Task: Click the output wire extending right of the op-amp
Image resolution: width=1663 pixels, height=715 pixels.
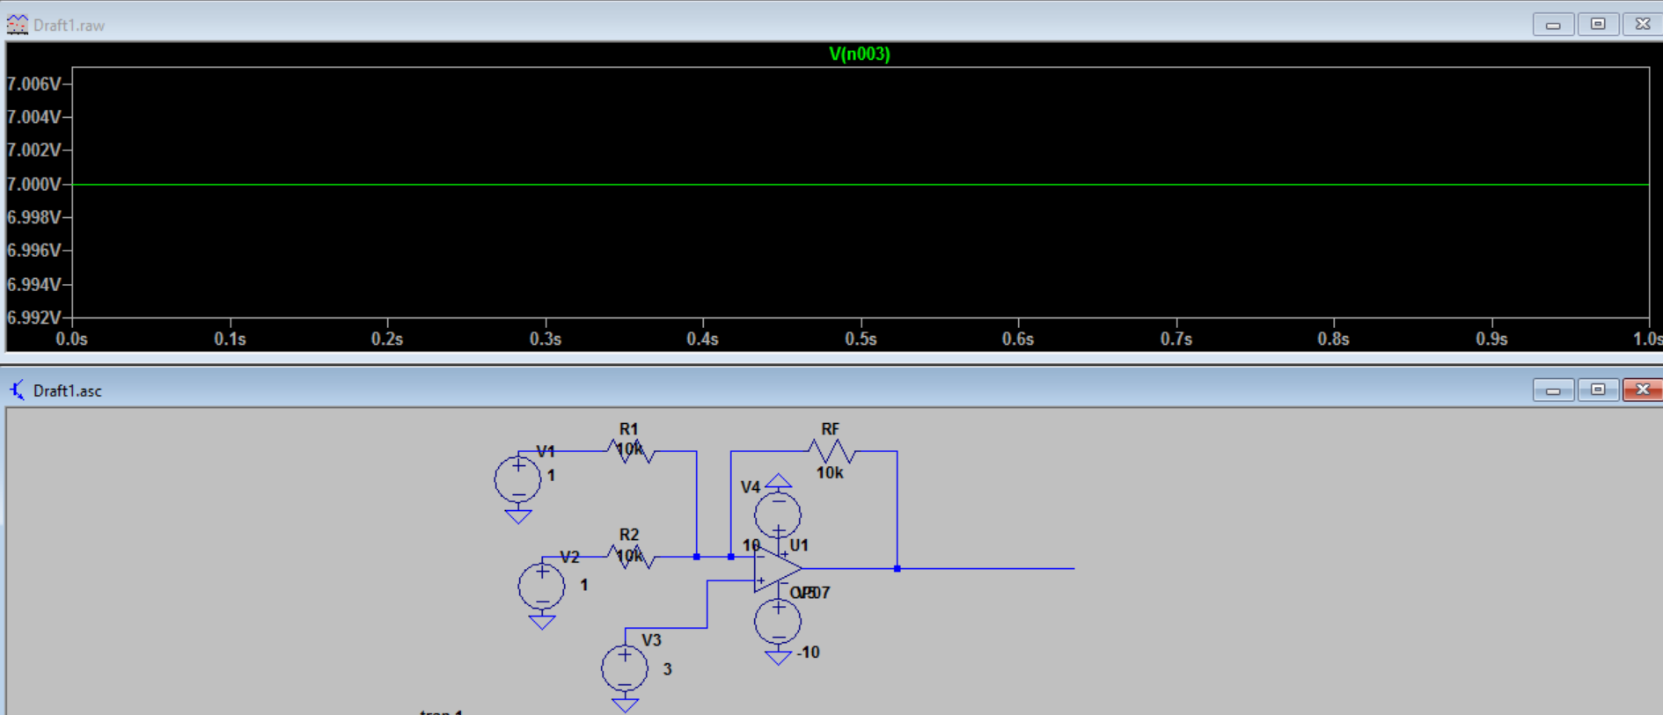Action: 985,568
